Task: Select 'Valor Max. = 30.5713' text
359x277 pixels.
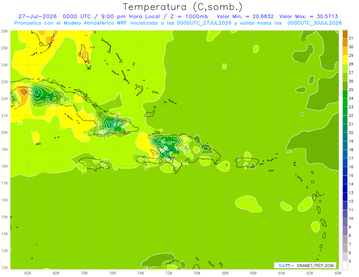Action: click(x=309, y=16)
